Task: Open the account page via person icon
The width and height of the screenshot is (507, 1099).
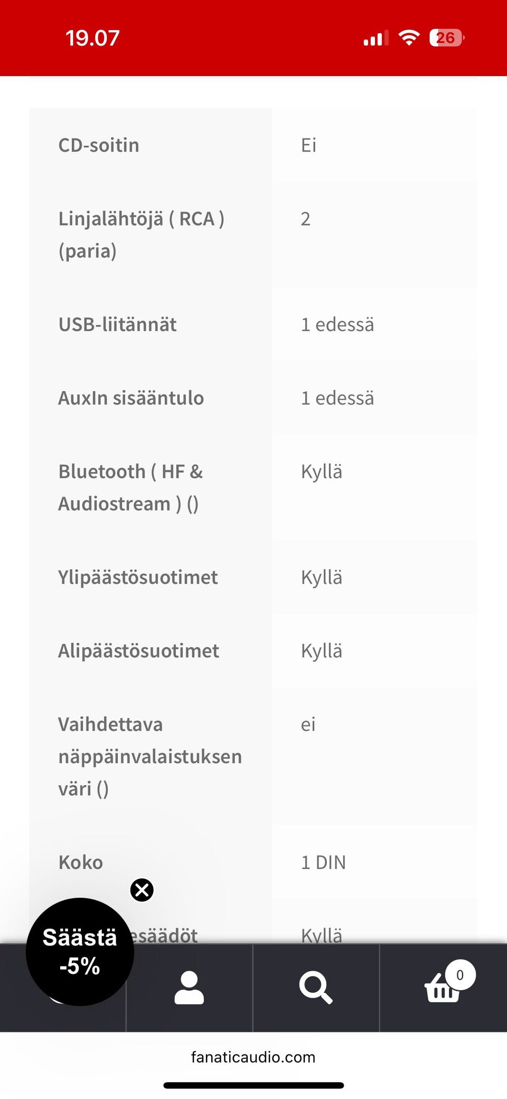Action: 189,989
